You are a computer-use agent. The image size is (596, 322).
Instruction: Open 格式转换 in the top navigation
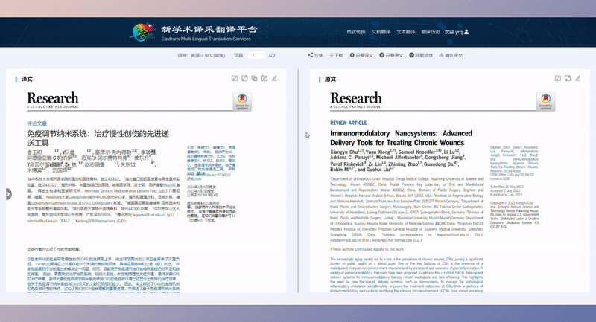click(356, 33)
